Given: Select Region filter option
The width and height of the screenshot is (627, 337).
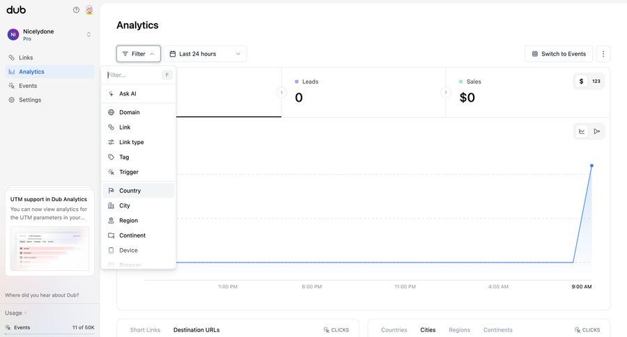Looking at the screenshot, I should tap(139, 220).
